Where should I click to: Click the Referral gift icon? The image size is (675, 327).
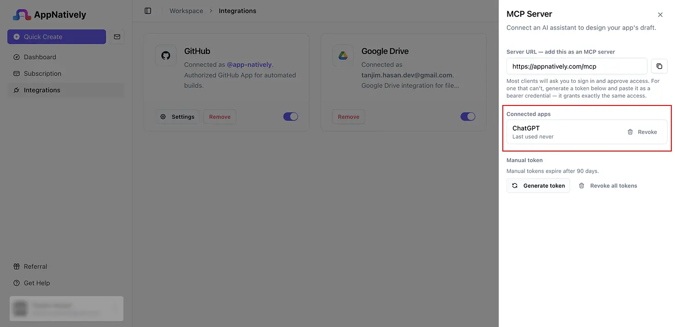(x=17, y=267)
